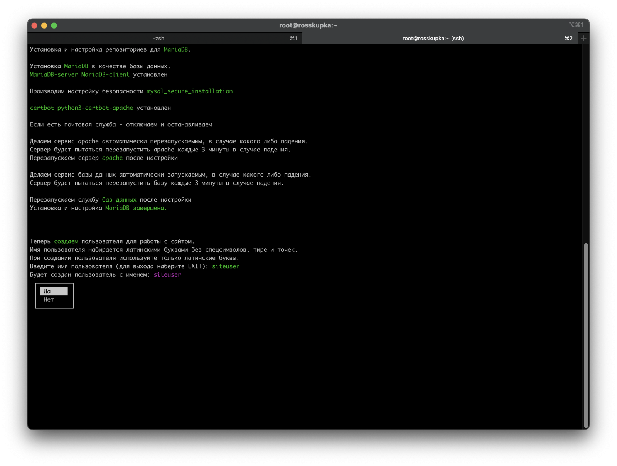Click the green 'MariaDB-server' package name
The image size is (617, 466).
pos(54,75)
